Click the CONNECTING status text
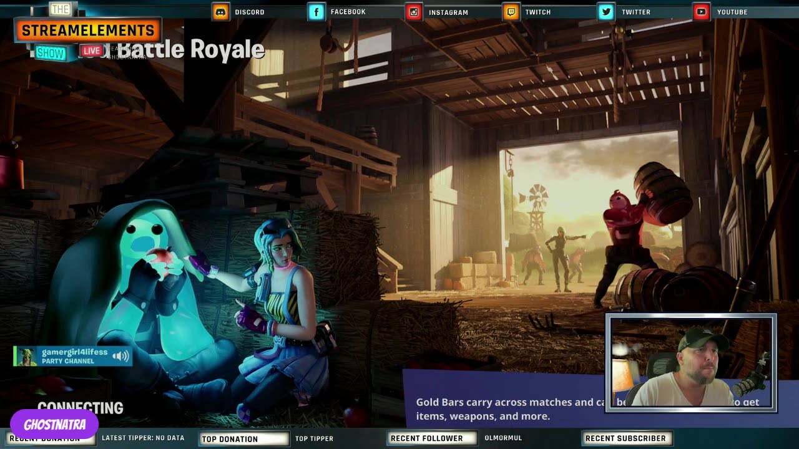 80,408
